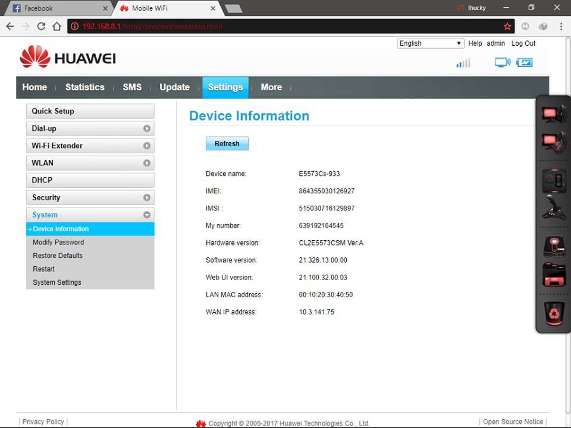571x428 pixels.
Task: Click the grey shield extension icon
Action: (543, 26)
